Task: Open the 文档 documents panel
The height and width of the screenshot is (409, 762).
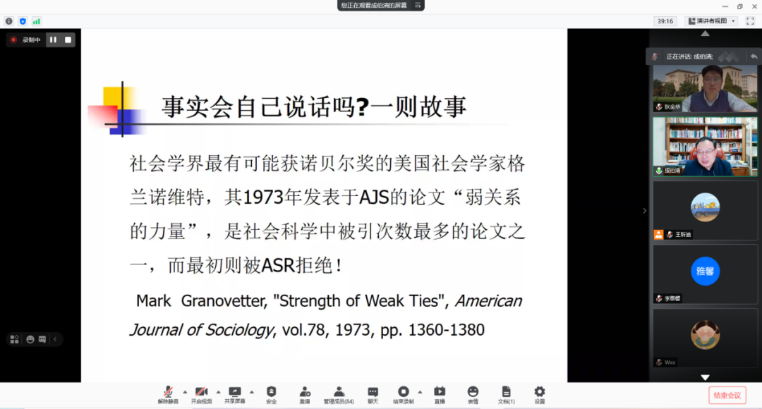Action: coord(506,394)
